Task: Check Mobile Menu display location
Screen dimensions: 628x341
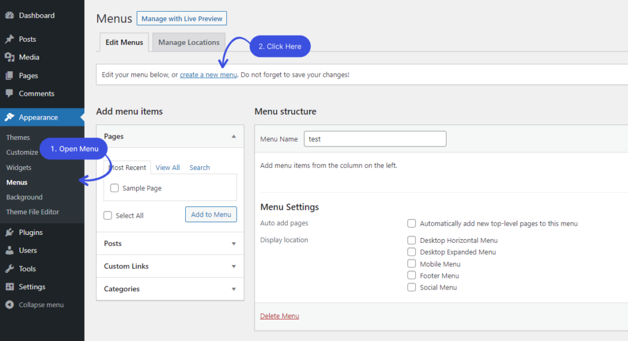Action: 412,264
